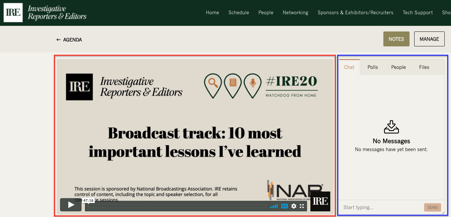Screen dimensions: 451x217
Task: Click the IRE badge beside the video controls
Action: tap(320, 201)
